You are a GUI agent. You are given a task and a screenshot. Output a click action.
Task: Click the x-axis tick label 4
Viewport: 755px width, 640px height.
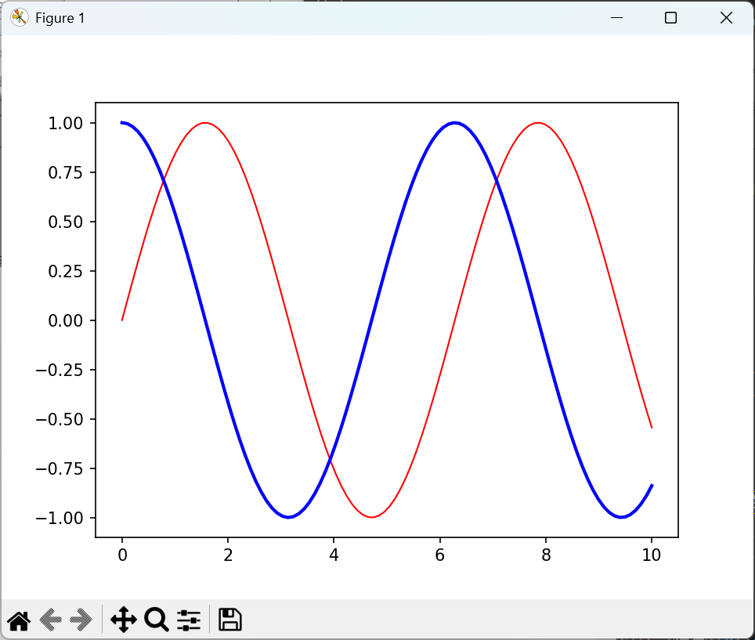click(x=334, y=555)
